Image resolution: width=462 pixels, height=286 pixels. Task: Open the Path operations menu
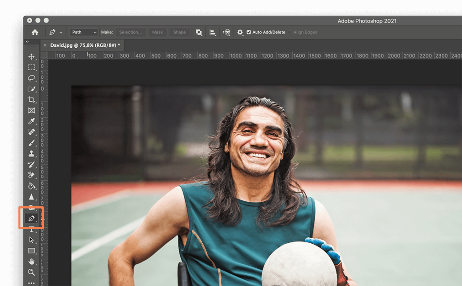pos(199,32)
